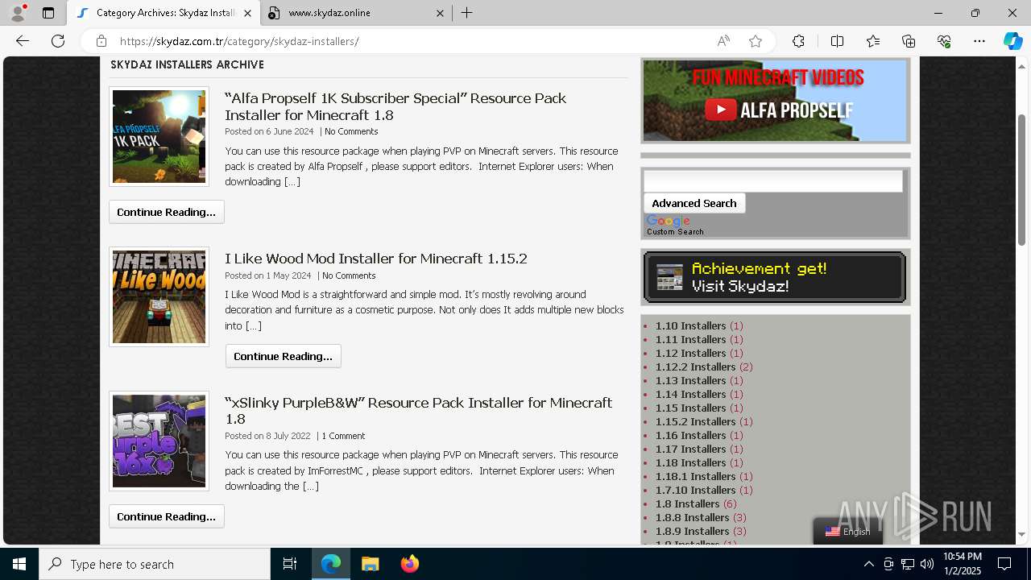Open the 1.15.2 Installers category

coord(695,421)
